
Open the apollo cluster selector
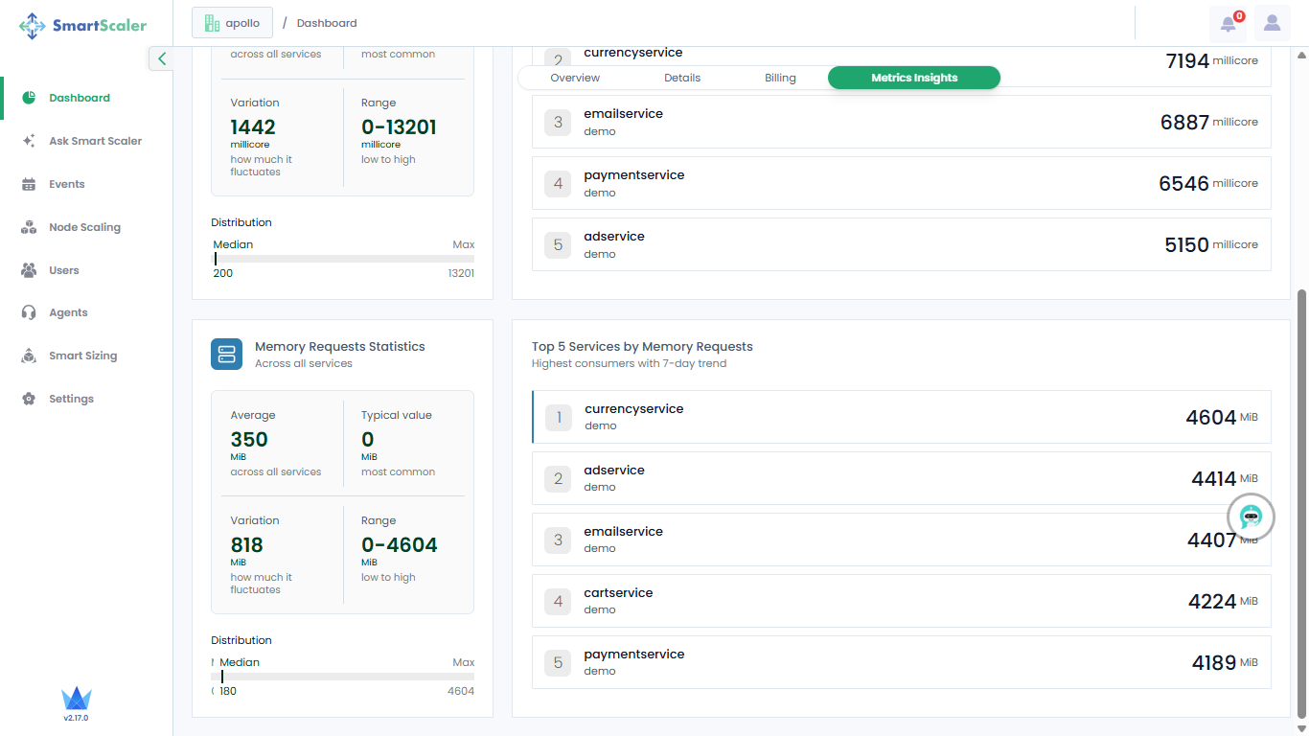tap(232, 23)
